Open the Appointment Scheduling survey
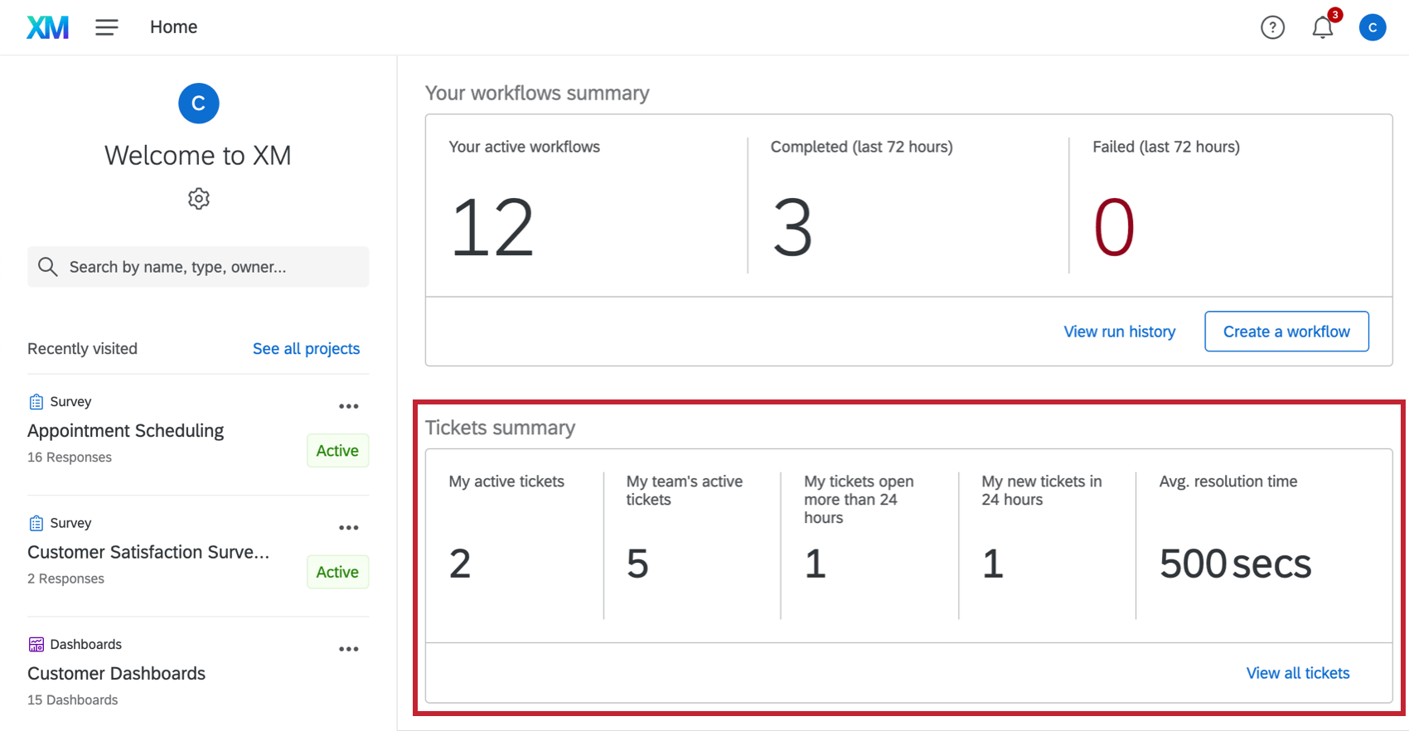 point(126,431)
